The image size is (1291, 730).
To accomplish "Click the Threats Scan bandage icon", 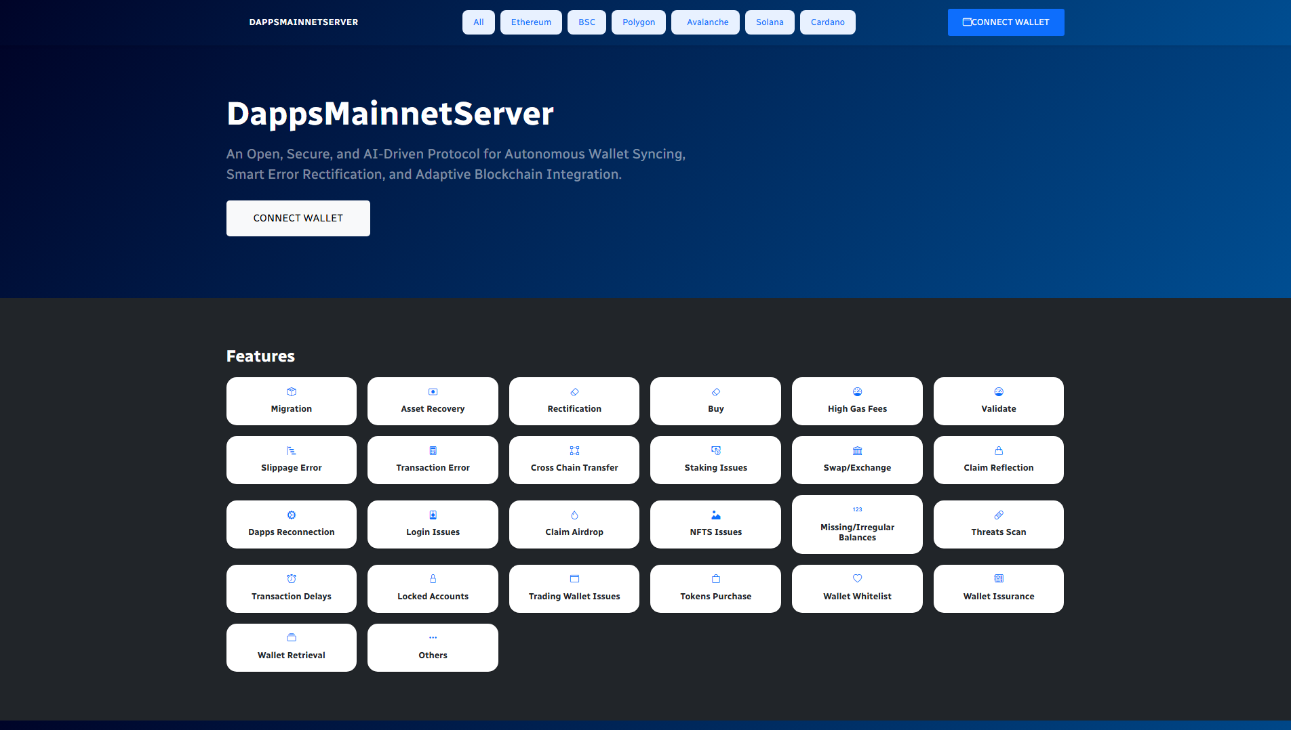I will coord(999,515).
